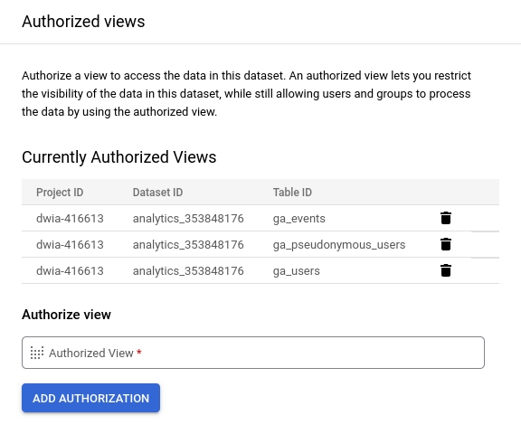The height and width of the screenshot is (434, 521).
Task: Select the dataset ID in ga_users row
Action: (x=188, y=271)
